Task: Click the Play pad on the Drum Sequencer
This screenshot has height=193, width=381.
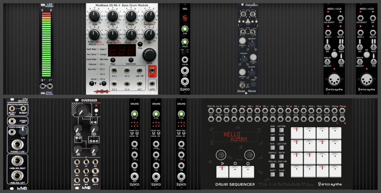Action: coord(222,171)
